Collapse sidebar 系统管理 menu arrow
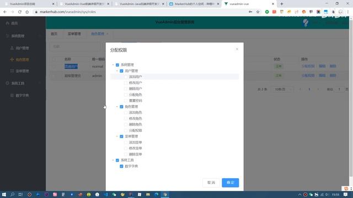This screenshot has height=198, width=353. pyautogui.click(x=40, y=36)
